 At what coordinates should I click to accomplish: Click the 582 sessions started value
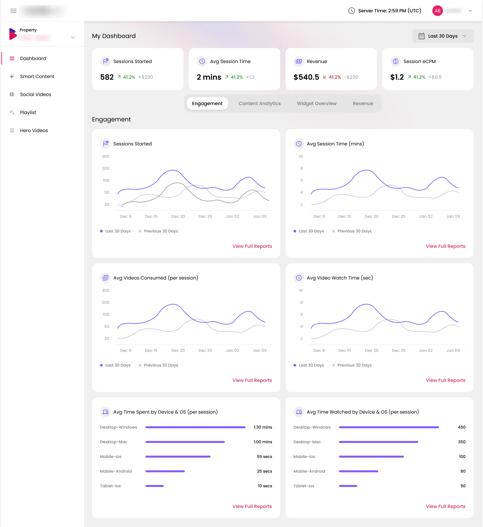tap(107, 77)
